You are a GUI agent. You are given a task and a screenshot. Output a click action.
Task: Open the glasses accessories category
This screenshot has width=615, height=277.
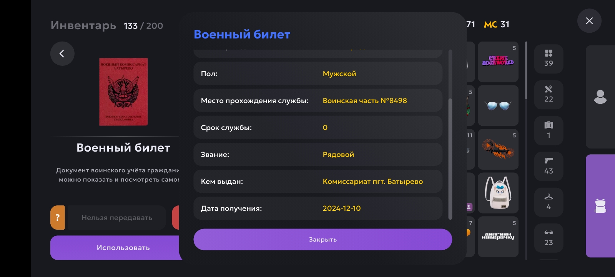click(549, 237)
